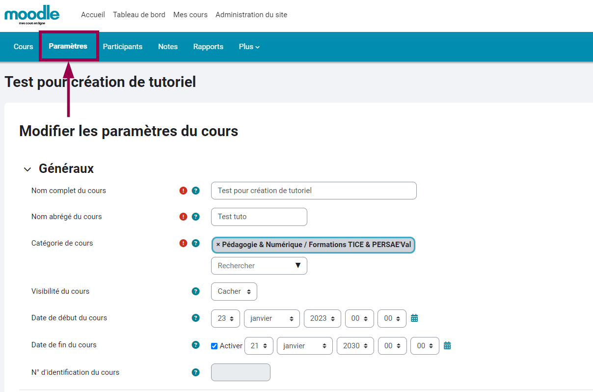Open end date month dropdown

[305, 346]
